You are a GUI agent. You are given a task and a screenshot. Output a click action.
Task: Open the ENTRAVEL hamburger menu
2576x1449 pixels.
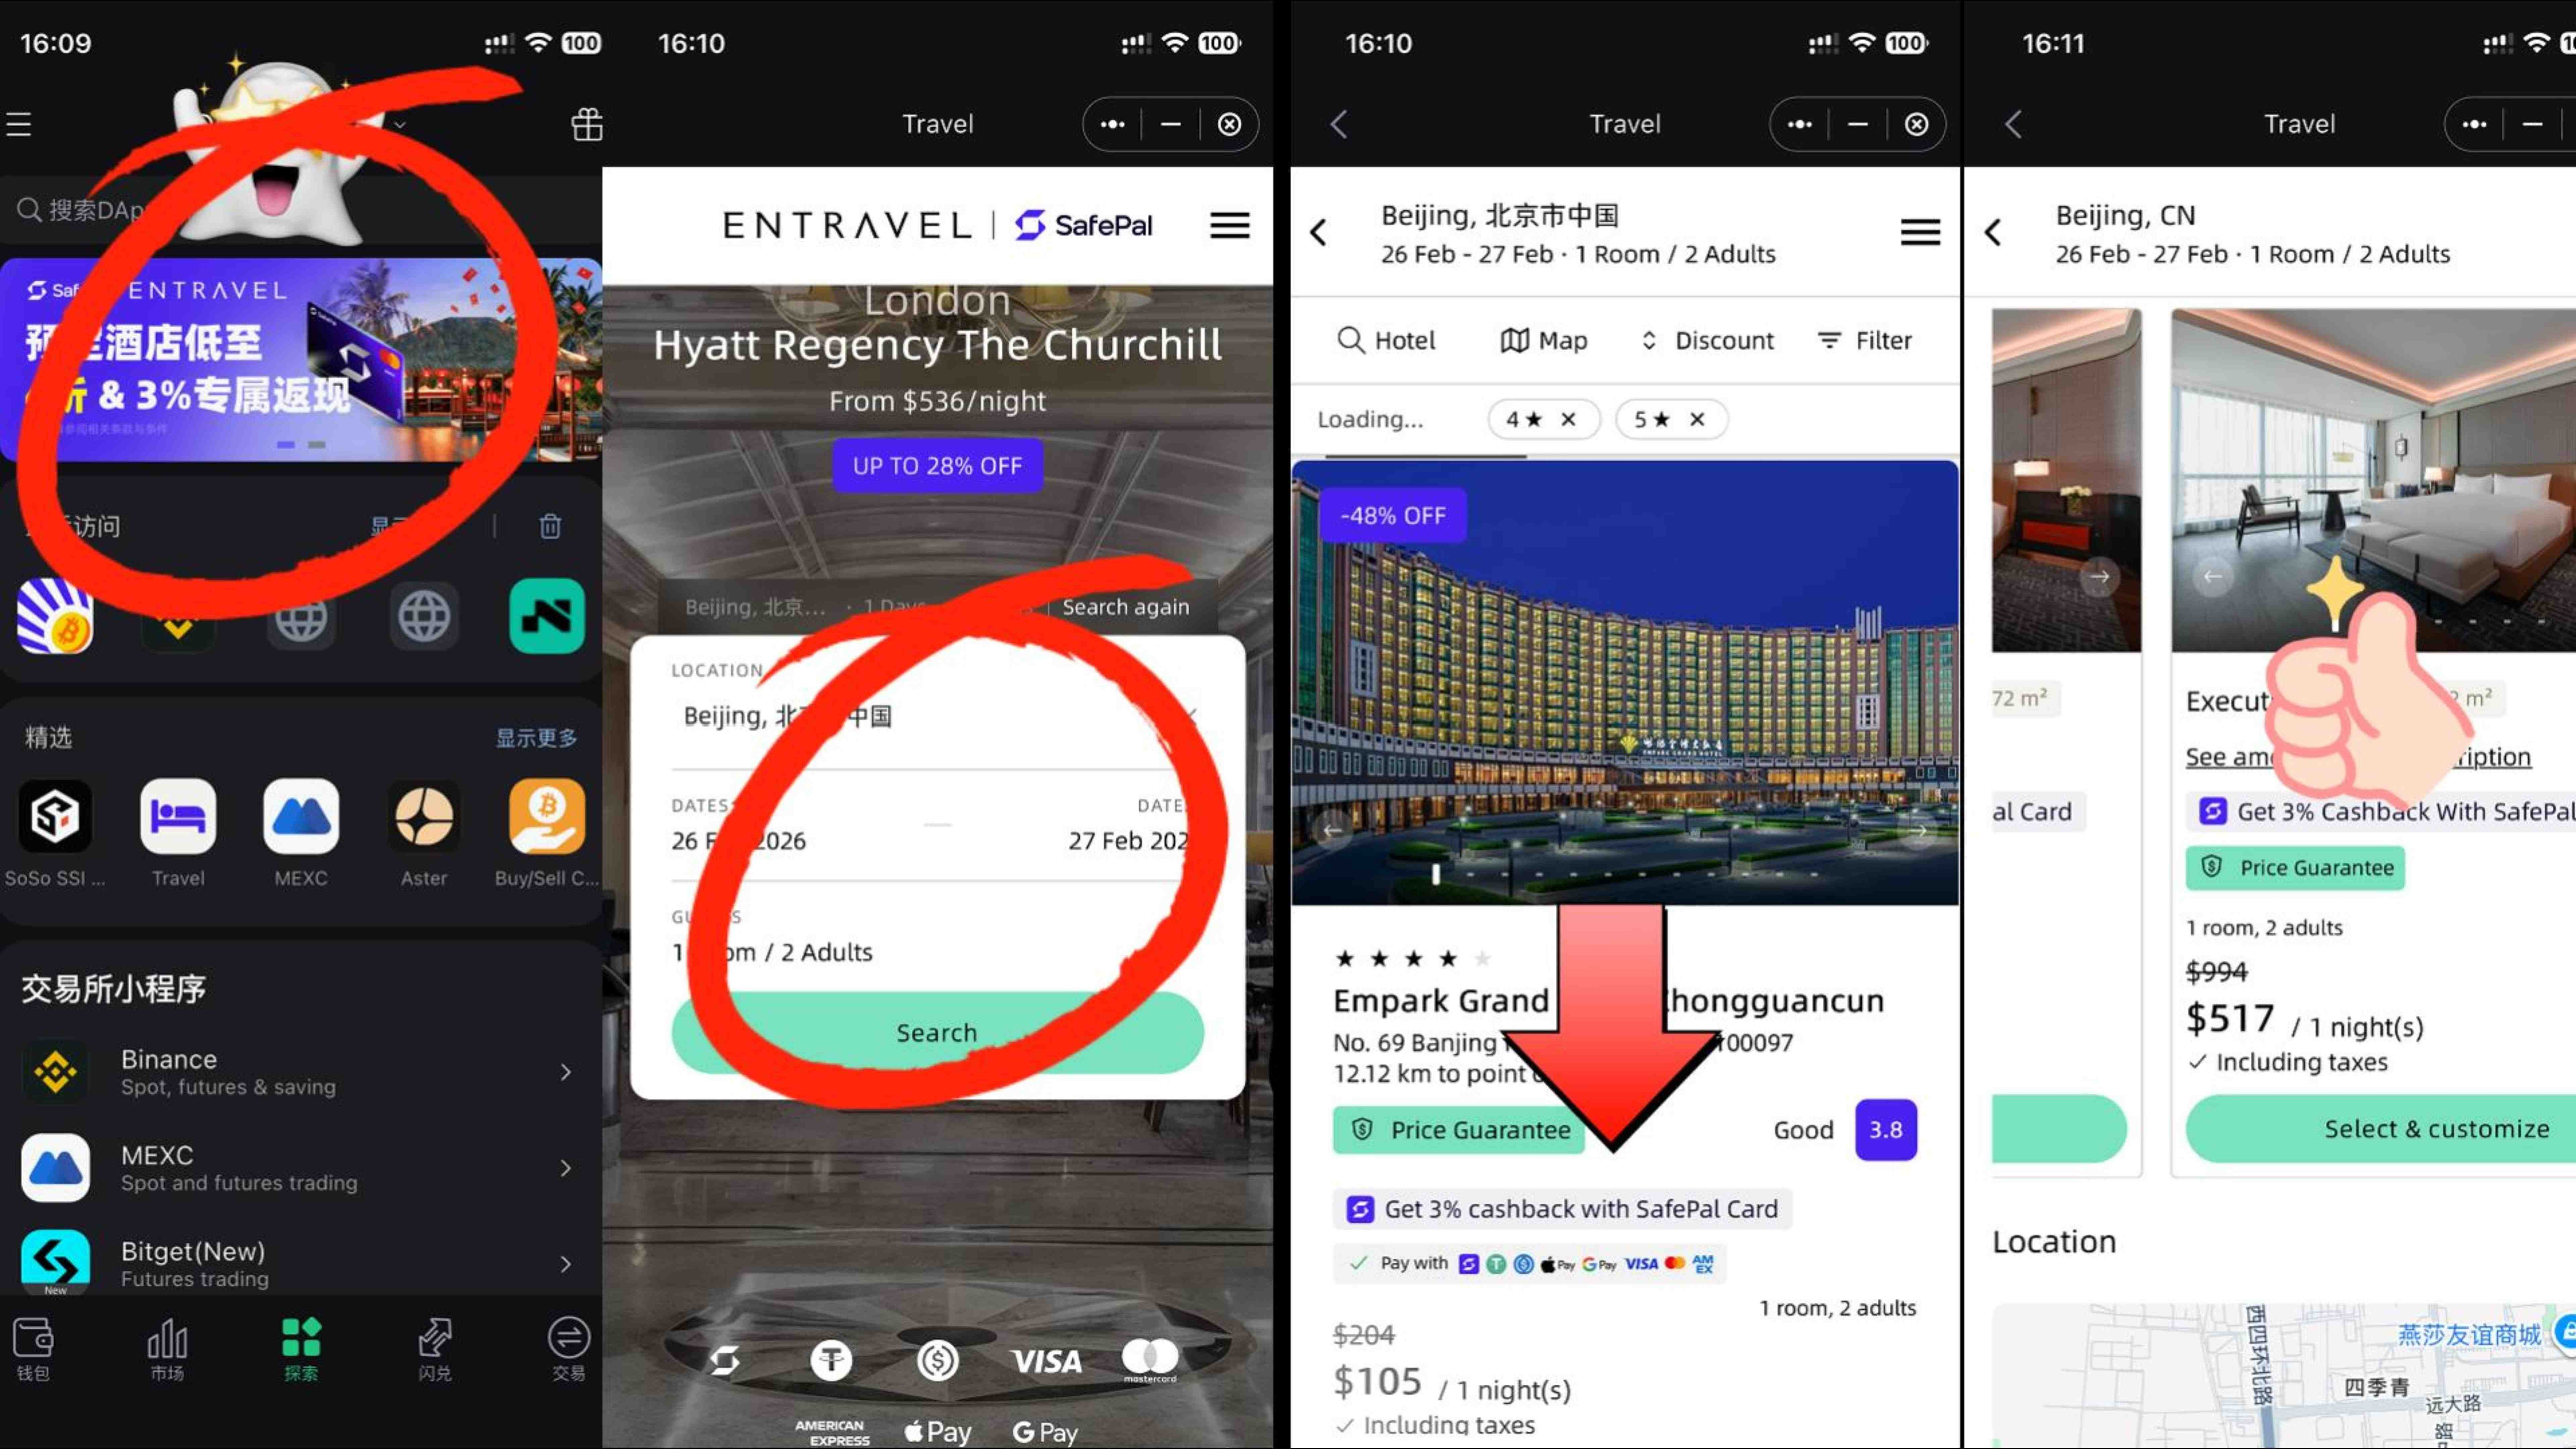[1229, 225]
